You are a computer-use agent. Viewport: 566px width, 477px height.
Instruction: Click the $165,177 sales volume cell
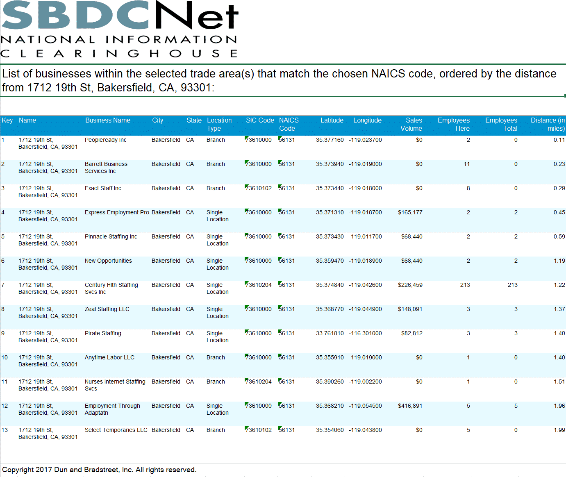[x=410, y=213]
